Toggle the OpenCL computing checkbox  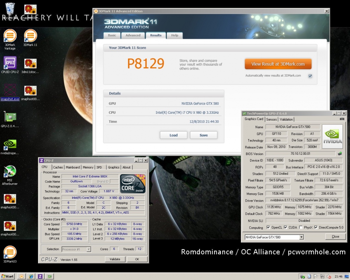coord(268,228)
